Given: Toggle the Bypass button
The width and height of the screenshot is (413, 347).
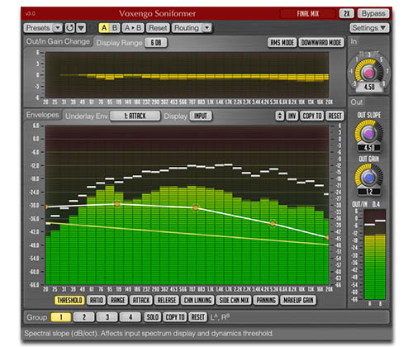Looking at the screenshot, I should click(x=373, y=13).
